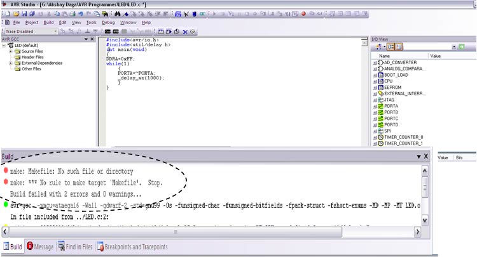The height and width of the screenshot is (257, 477).
Task: Click the red breakpoint toggle icon
Action: [x=303, y=14]
